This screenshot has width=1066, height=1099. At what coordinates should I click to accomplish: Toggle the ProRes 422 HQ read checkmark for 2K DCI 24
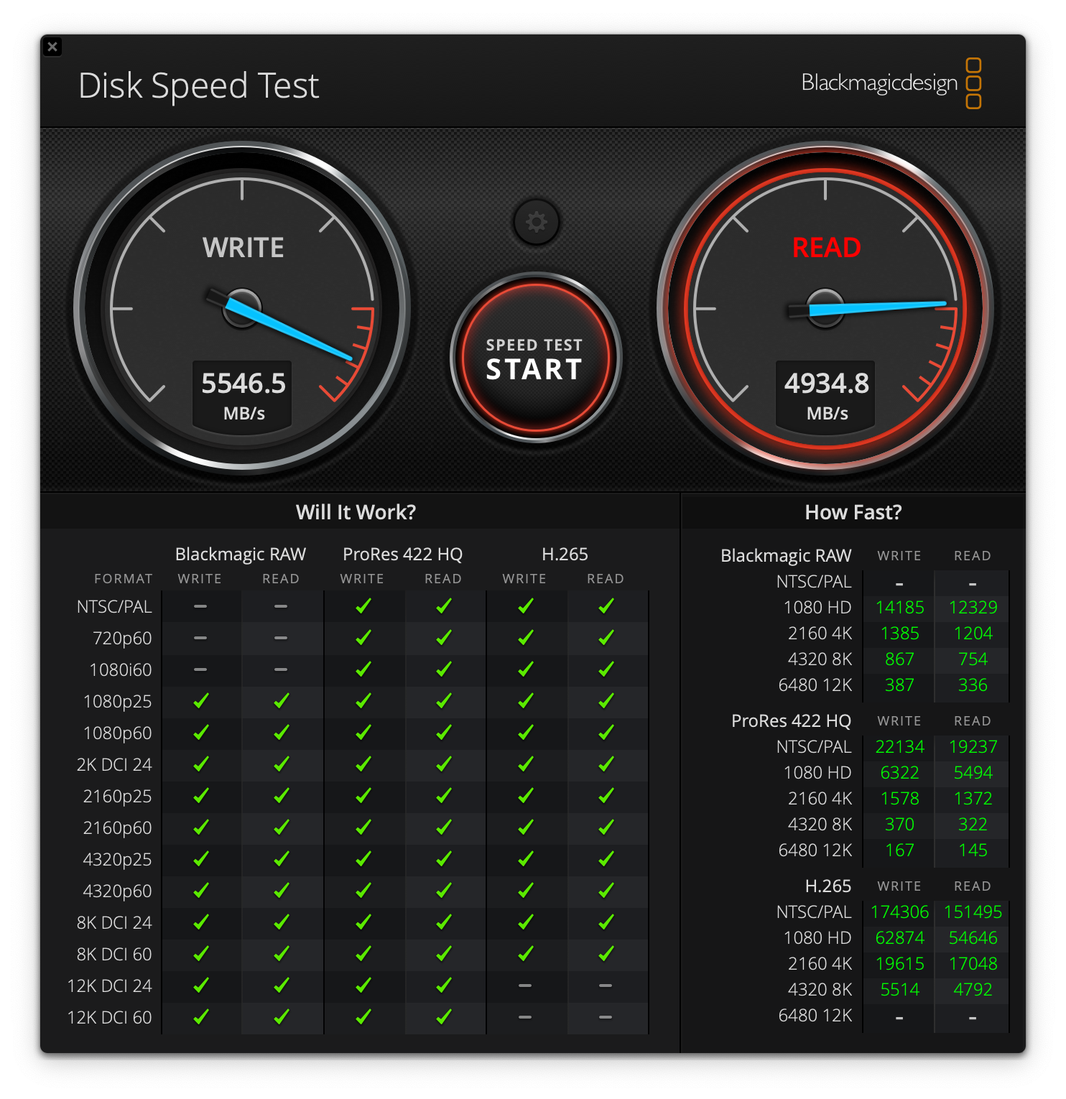[445, 764]
